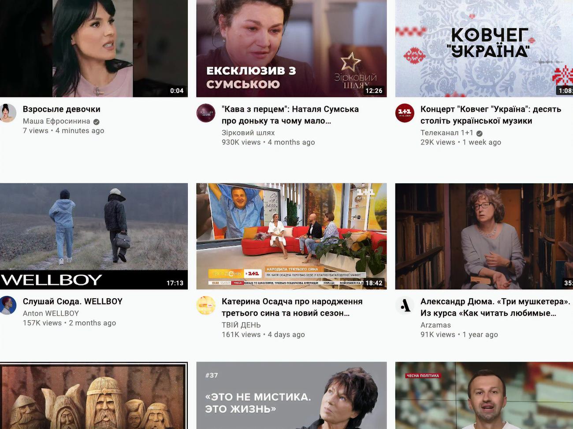Viewport: 573px width, 429px height.
Task: Open the Катерина Осадча interview thumbnail
Action: coord(291,236)
